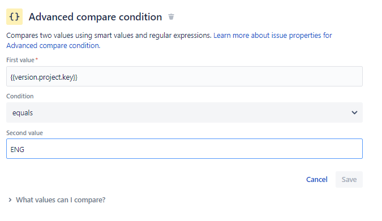The width and height of the screenshot is (382, 221).
Task: Open the Learn more about issue properties link
Action: click(273, 36)
